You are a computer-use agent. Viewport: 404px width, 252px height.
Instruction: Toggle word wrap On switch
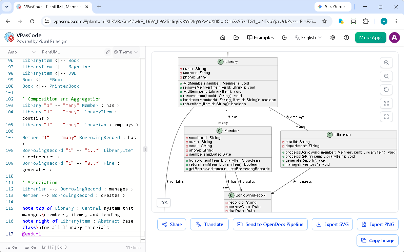[31, 247]
